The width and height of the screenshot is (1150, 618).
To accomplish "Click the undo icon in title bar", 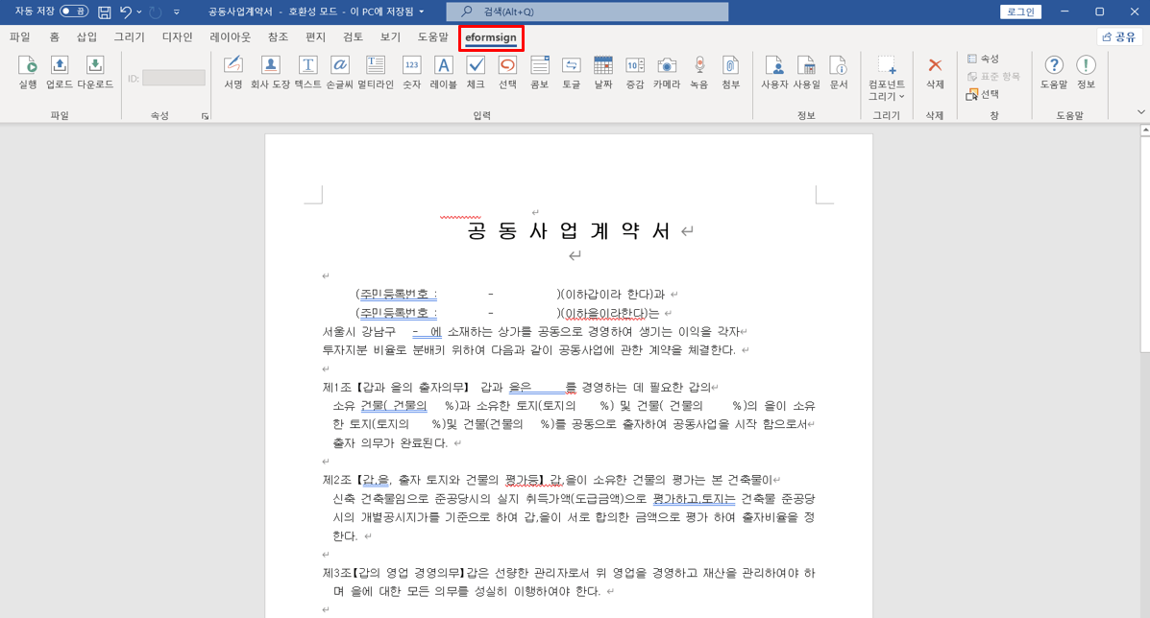I will (126, 12).
